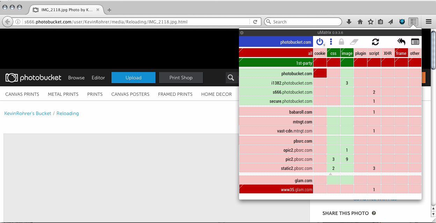Toggle the cookie column header

coord(320,53)
